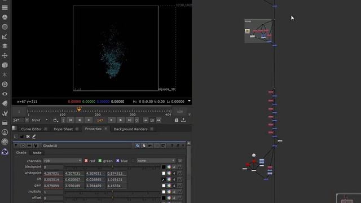The image size is (361, 203).
Task: Open the frame rate dropdown arrow
Action: [x=27, y=120]
